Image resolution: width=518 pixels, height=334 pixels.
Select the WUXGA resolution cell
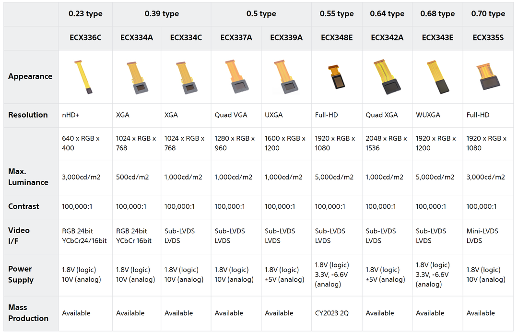[x=428, y=115]
